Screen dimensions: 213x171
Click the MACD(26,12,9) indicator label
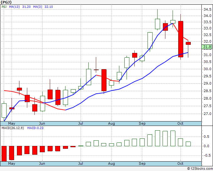pos(13,128)
